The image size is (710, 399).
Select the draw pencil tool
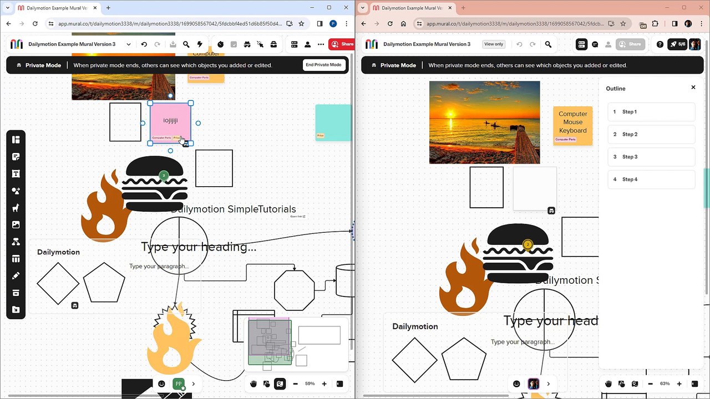click(x=16, y=276)
